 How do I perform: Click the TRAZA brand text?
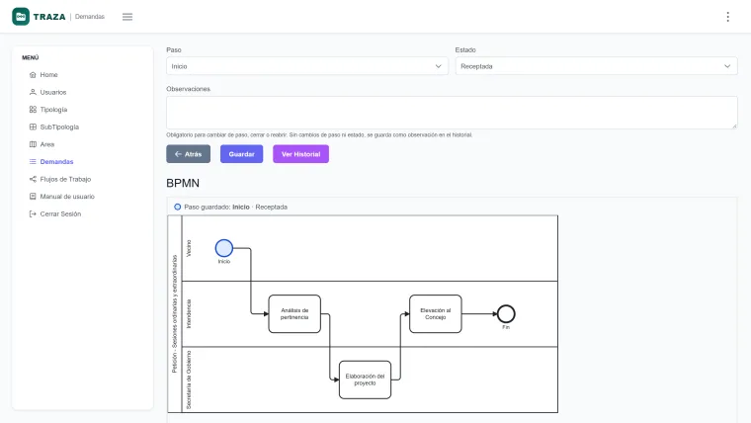click(49, 17)
